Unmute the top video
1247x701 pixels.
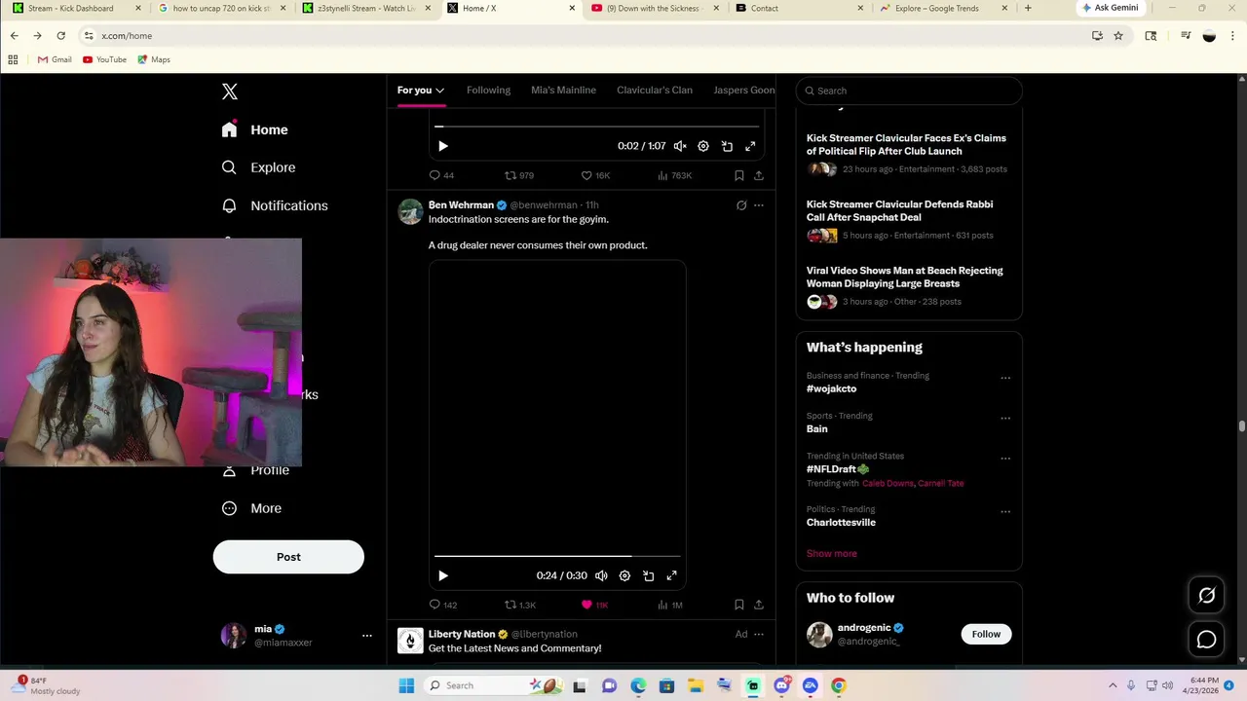680,146
